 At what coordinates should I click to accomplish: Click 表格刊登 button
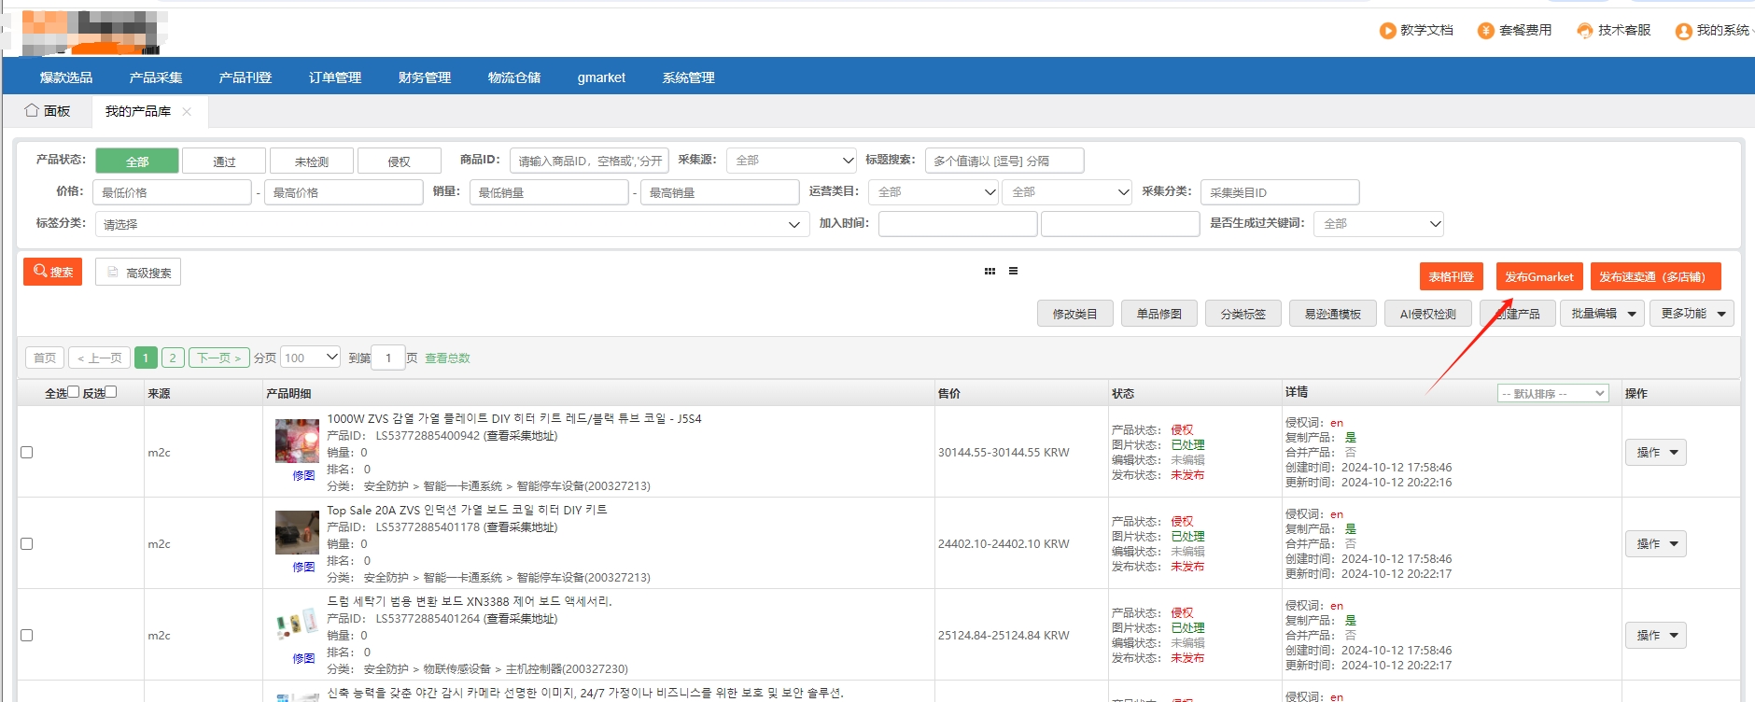(x=1451, y=276)
